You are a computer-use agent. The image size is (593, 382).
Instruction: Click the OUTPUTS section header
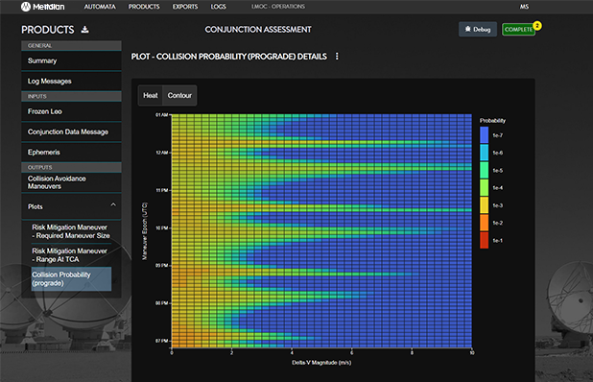pos(71,167)
